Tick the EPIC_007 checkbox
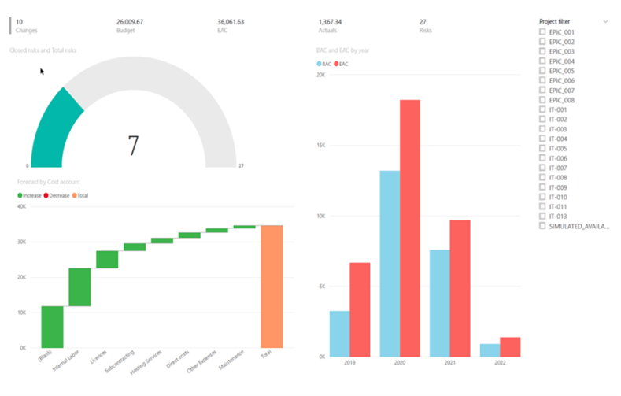 [542, 91]
